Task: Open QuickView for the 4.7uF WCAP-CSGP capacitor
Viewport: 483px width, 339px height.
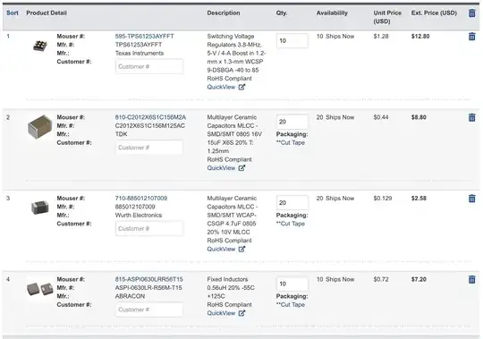Action: (x=221, y=249)
